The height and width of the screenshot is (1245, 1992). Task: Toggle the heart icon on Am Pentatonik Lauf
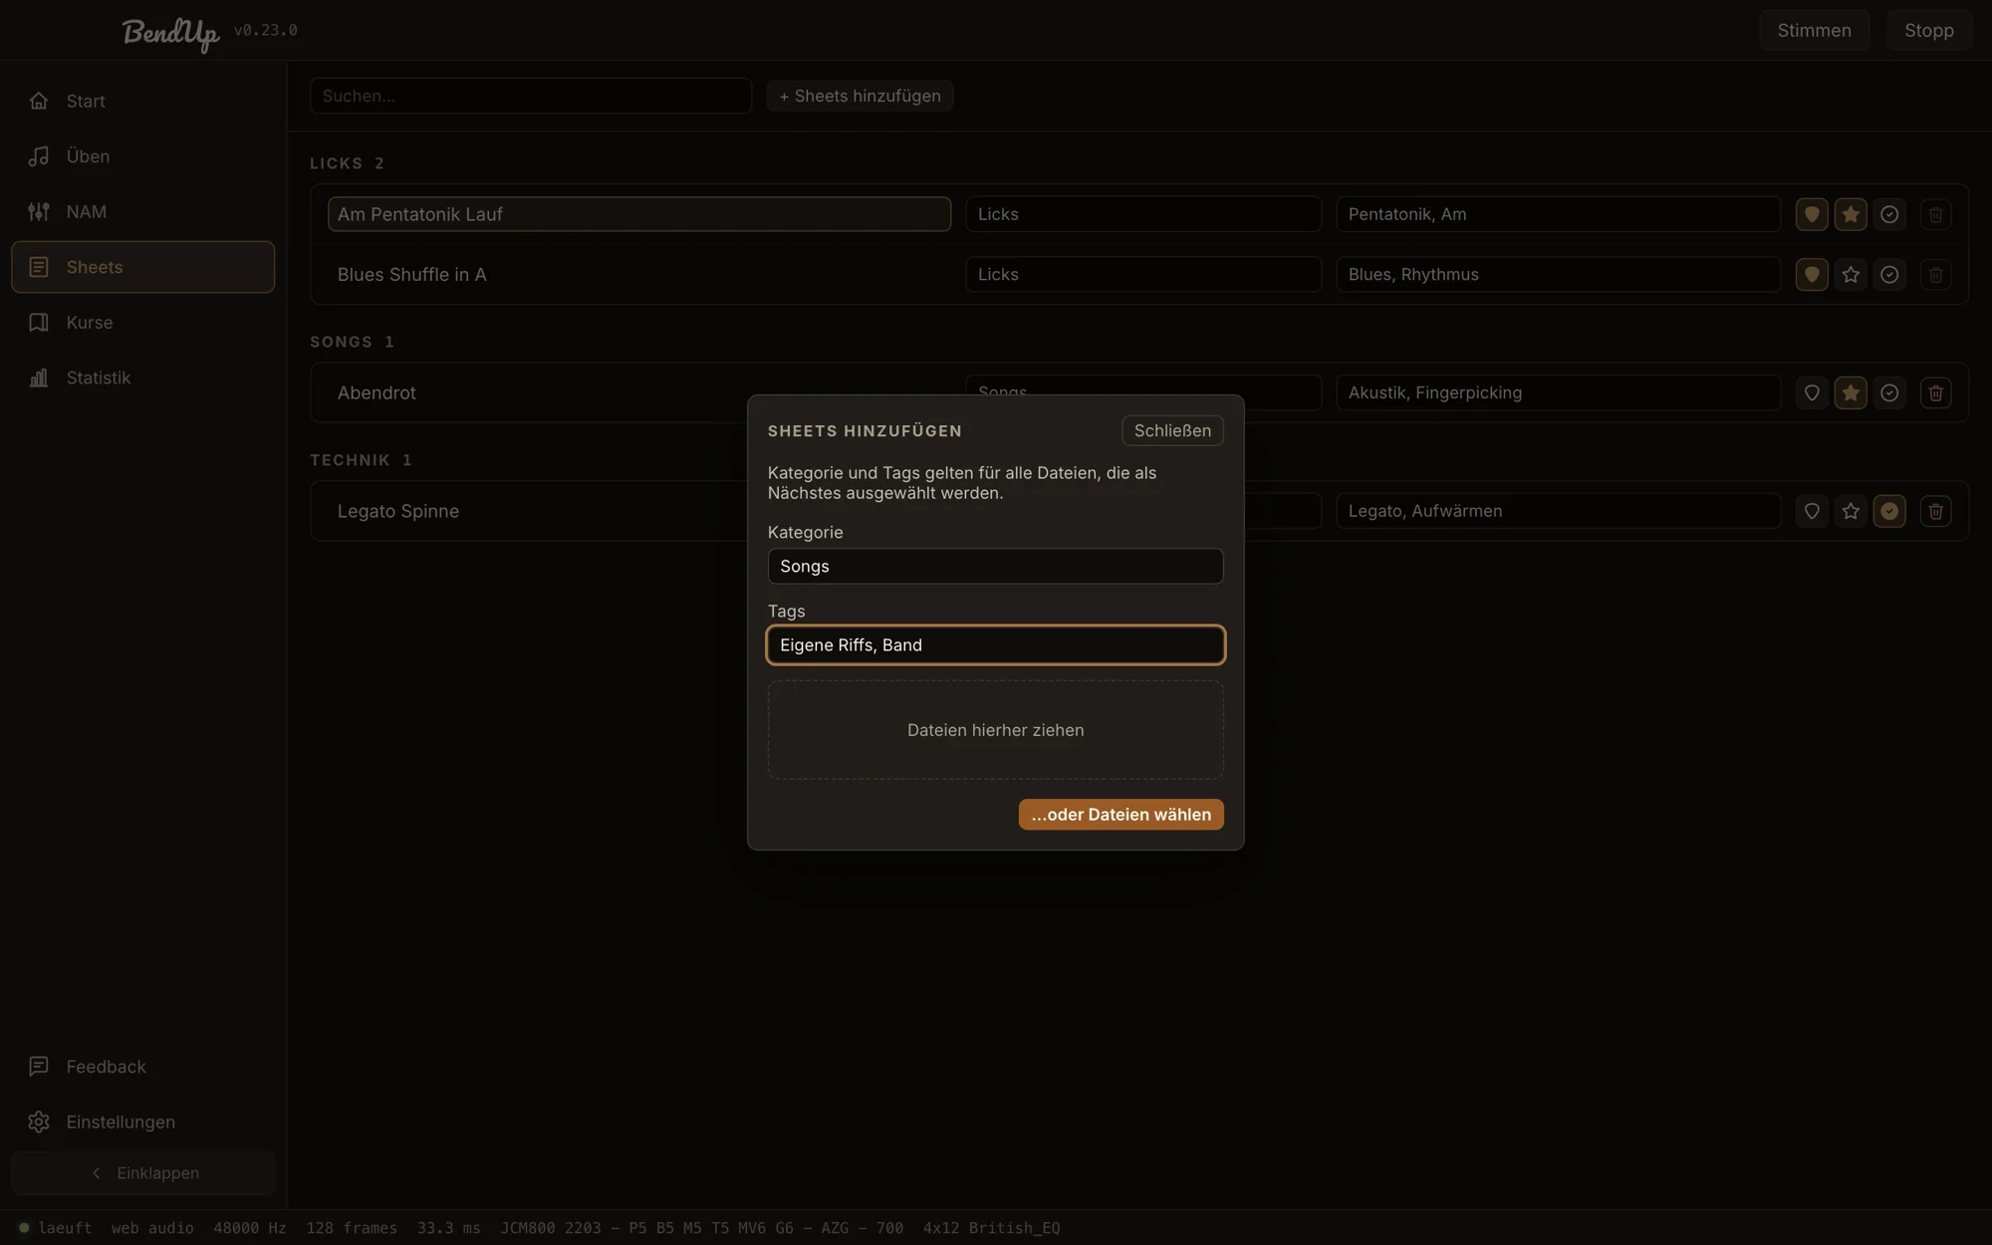point(1812,214)
